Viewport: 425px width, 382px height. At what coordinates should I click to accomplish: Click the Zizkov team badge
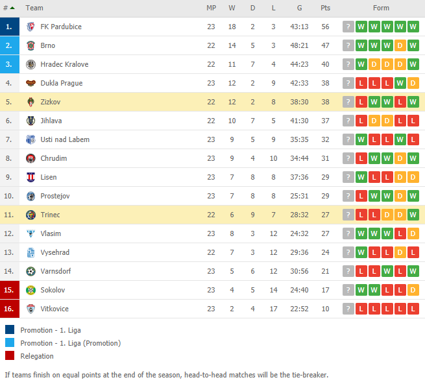pos(30,102)
